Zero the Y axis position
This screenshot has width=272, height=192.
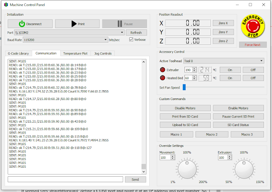(223, 32)
